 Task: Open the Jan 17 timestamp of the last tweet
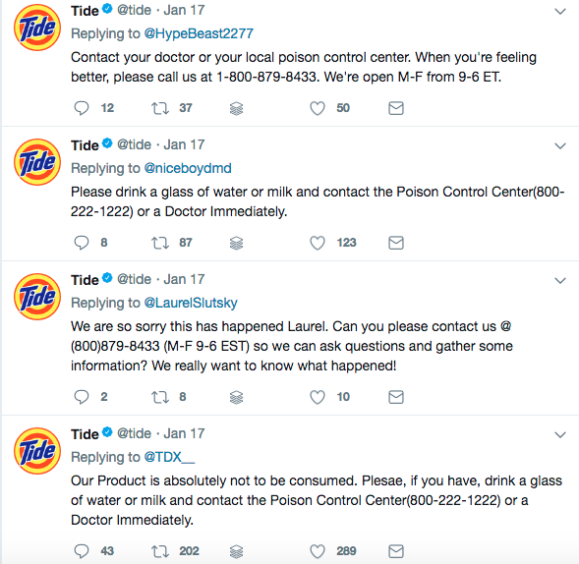pyautogui.click(x=184, y=433)
